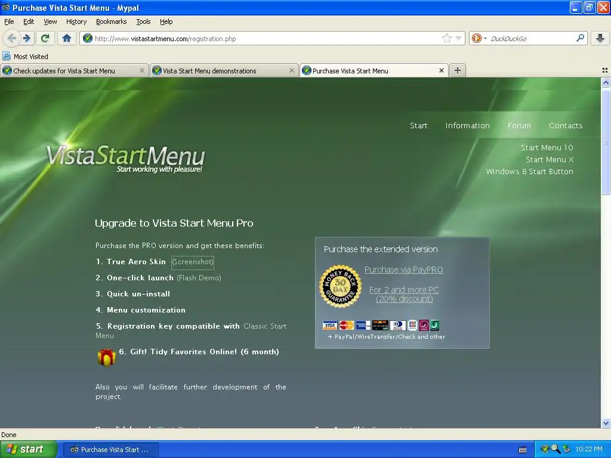Click the Tidy Favorites Online gift text

199,352
